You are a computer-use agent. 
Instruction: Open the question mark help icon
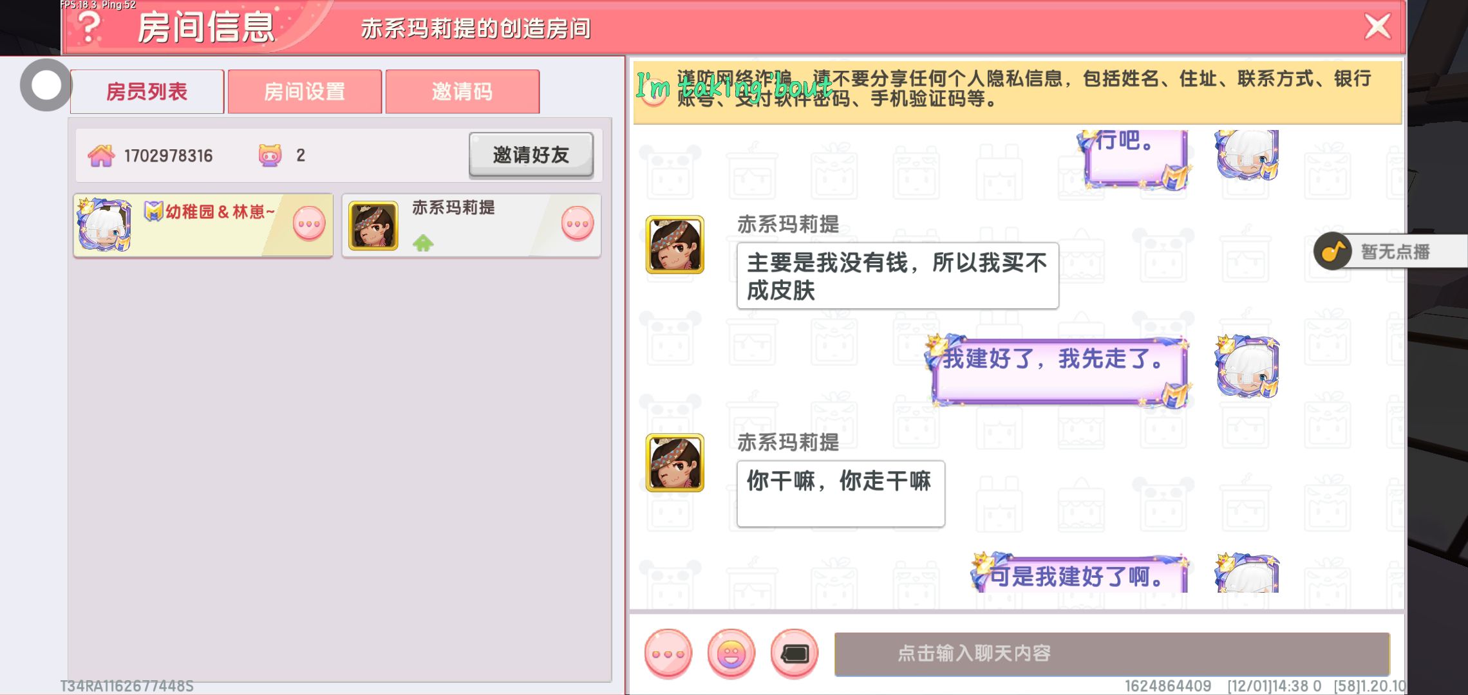point(89,27)
